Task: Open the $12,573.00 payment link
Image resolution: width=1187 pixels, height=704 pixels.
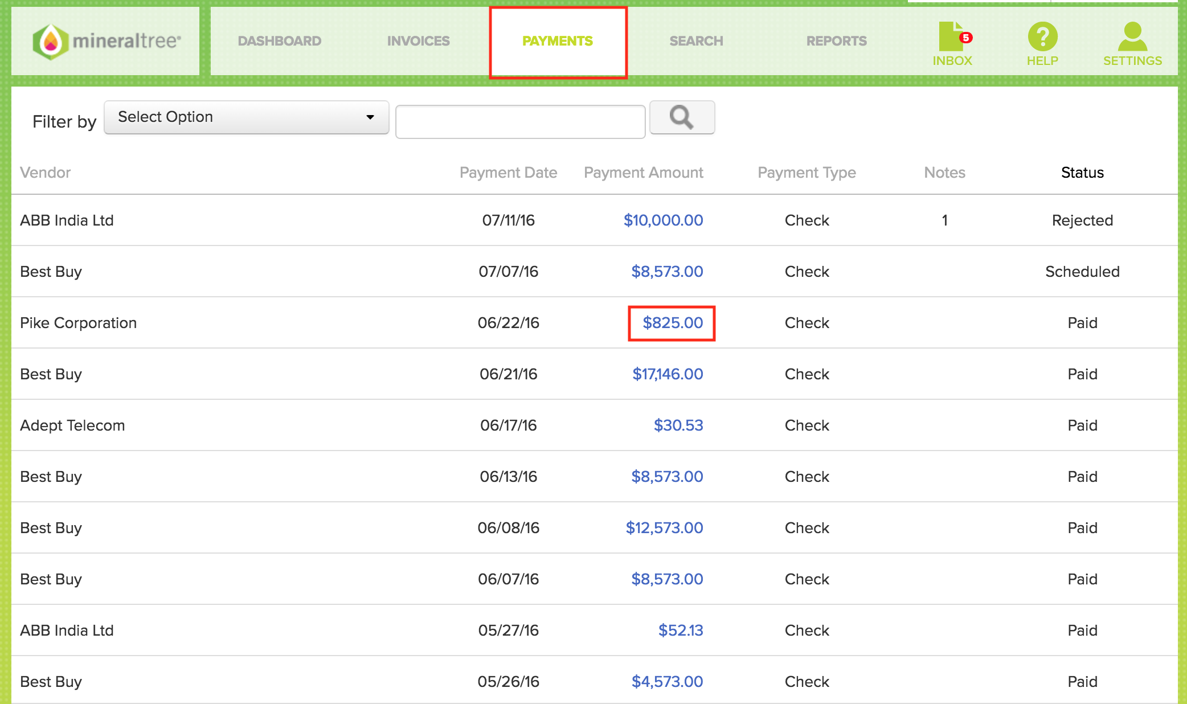Action: click(x=665, y=528)
